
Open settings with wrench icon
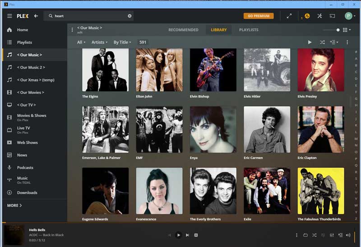click(x=319, y=16)
